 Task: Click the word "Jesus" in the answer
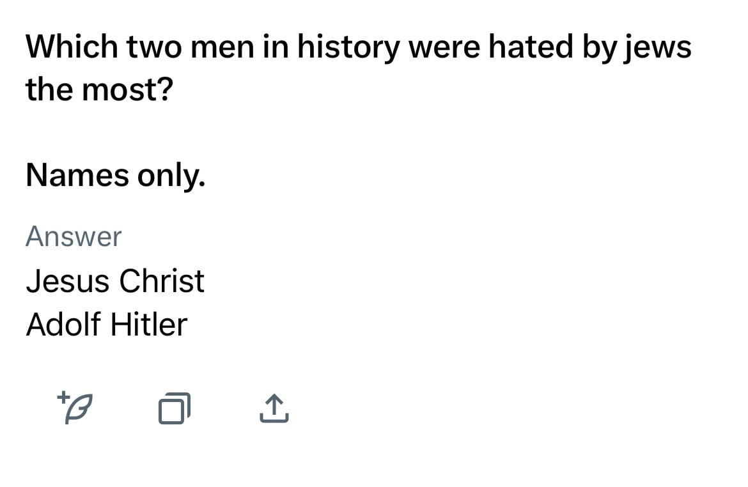pos(68,281)
